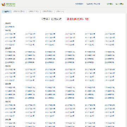Screen dimensions: 127x127
Task: Open the 2012年第19期 issue
Action: click(110, 123)
